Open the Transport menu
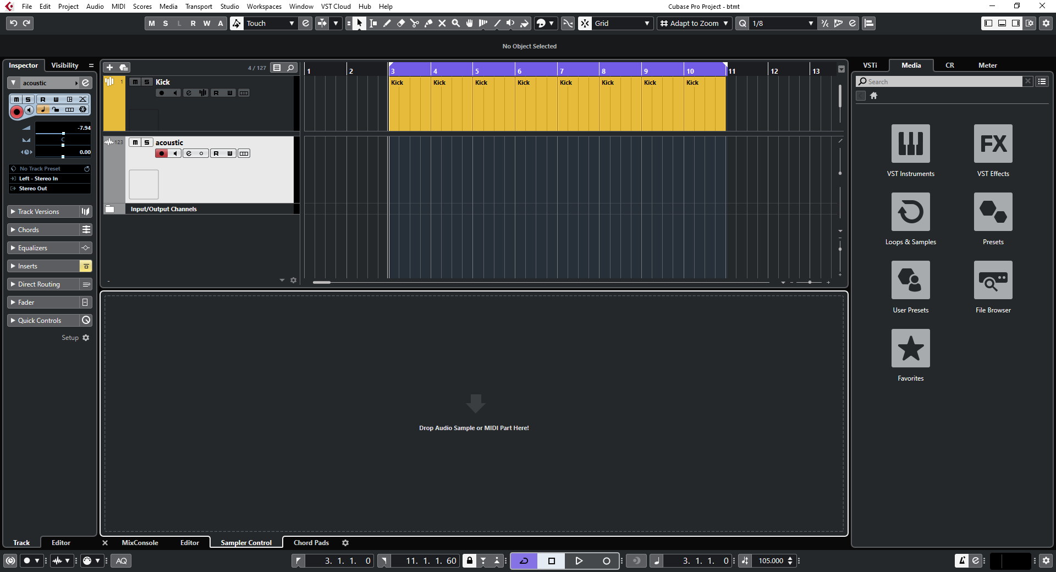This screenshot has height=572, width=1056. click(x=199, y=7)
